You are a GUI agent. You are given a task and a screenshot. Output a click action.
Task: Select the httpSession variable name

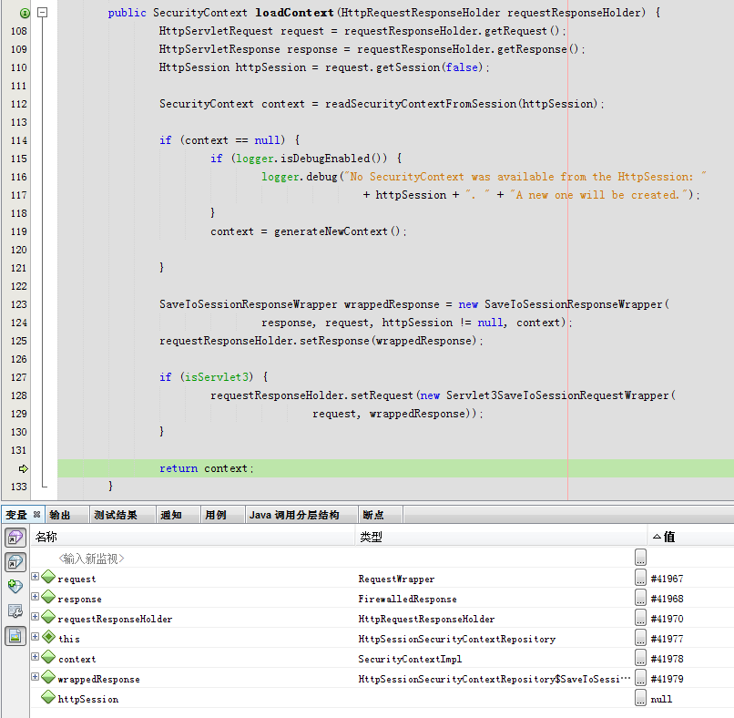point(88,699)
